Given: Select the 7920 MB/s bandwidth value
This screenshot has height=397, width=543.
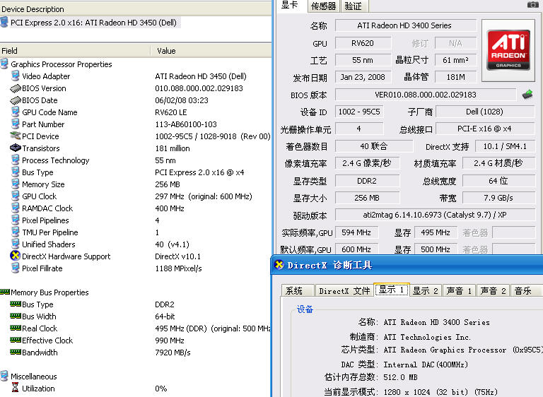Looking at the screenshot, I should click(173, 352).
